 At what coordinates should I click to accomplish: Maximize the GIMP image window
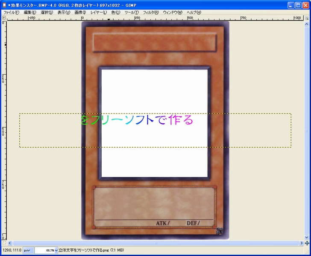pyautogui.click(x=298, y=5)
